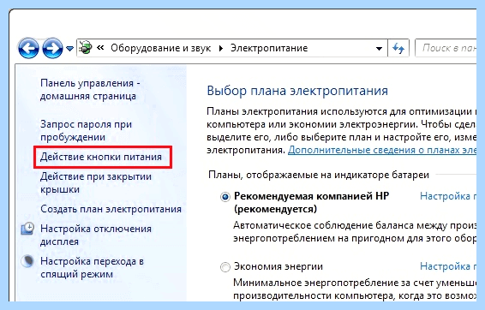Click the 'Минимальное энергопотребление' description text

(355, 289)
